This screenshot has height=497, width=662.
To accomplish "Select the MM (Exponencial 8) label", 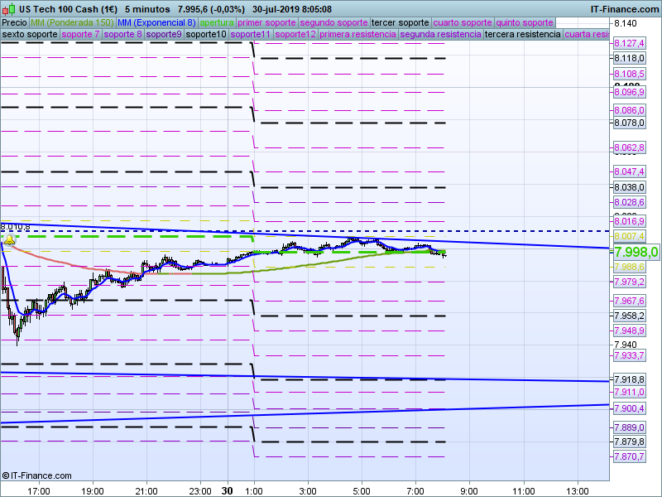I will tap(156, 22).
